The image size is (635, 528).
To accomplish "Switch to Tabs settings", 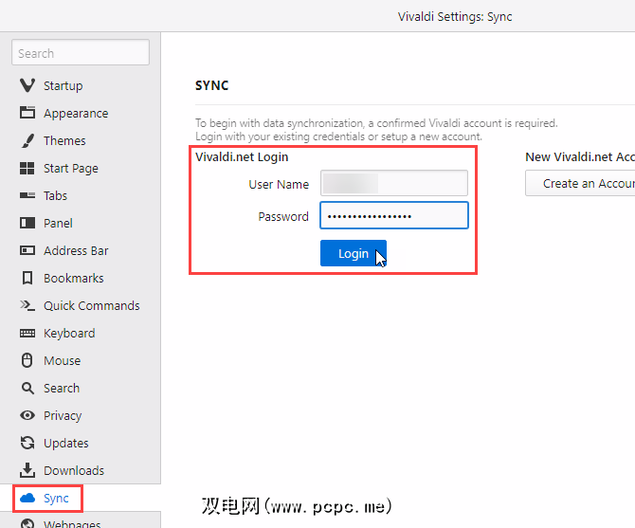I will (55, 196).
